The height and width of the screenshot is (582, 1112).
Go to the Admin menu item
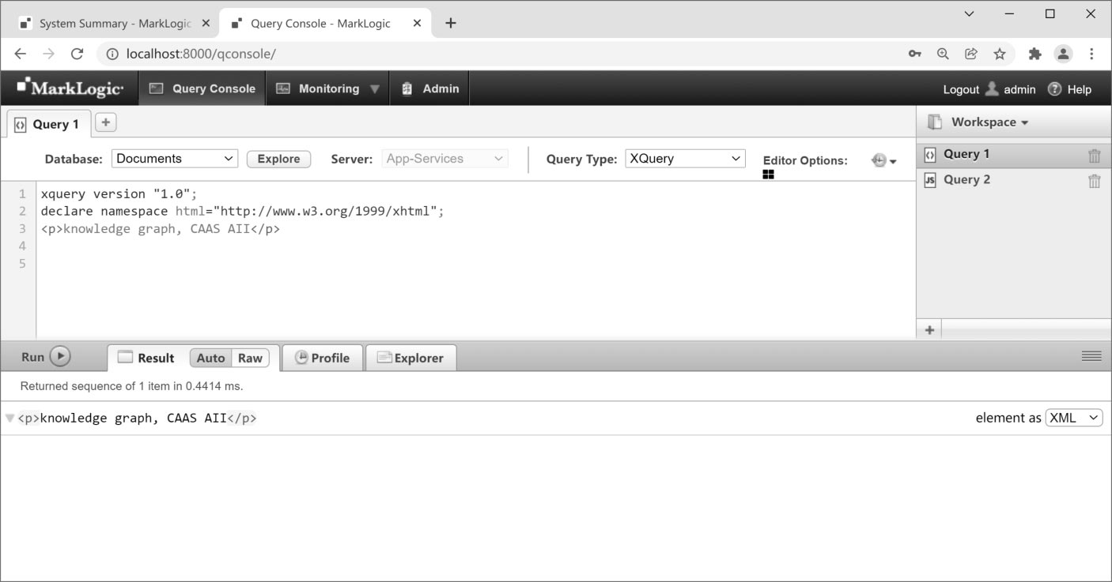coord(430,88)
